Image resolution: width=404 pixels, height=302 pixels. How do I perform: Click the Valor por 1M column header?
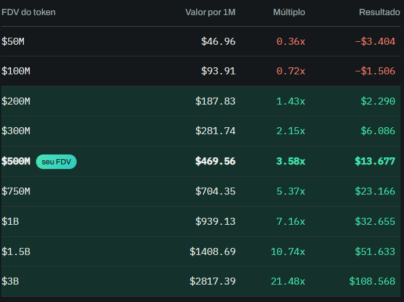click(210, 12)
